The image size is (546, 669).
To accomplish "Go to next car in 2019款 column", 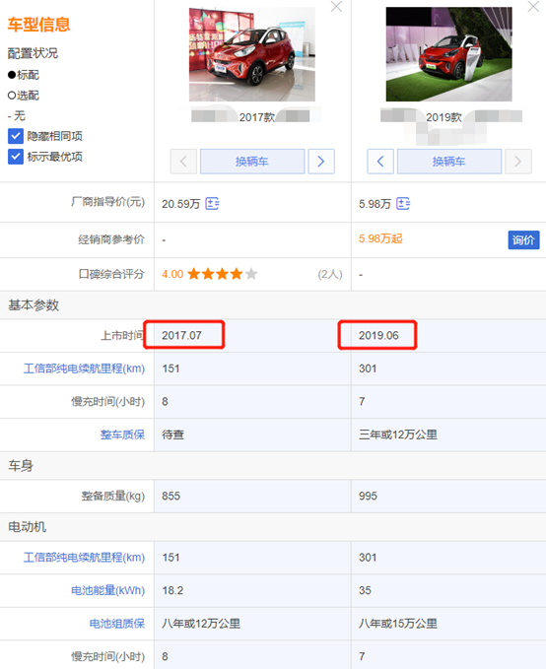I will (517, 162).
